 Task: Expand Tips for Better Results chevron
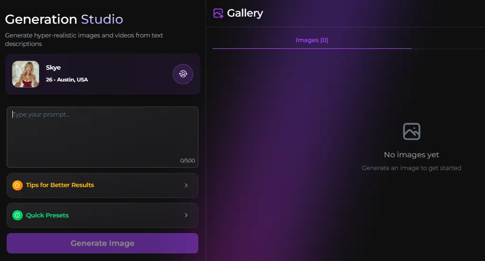click(186, 185)
